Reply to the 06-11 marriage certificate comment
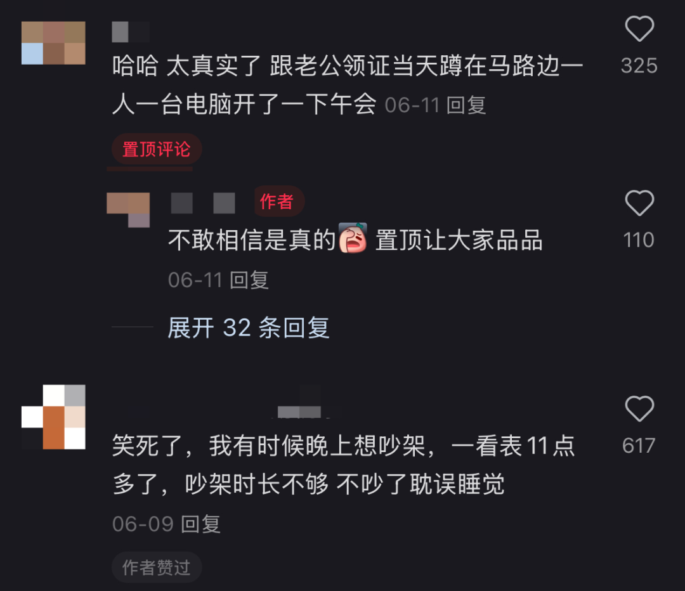685x591 pixels. (x=466, y=105)
